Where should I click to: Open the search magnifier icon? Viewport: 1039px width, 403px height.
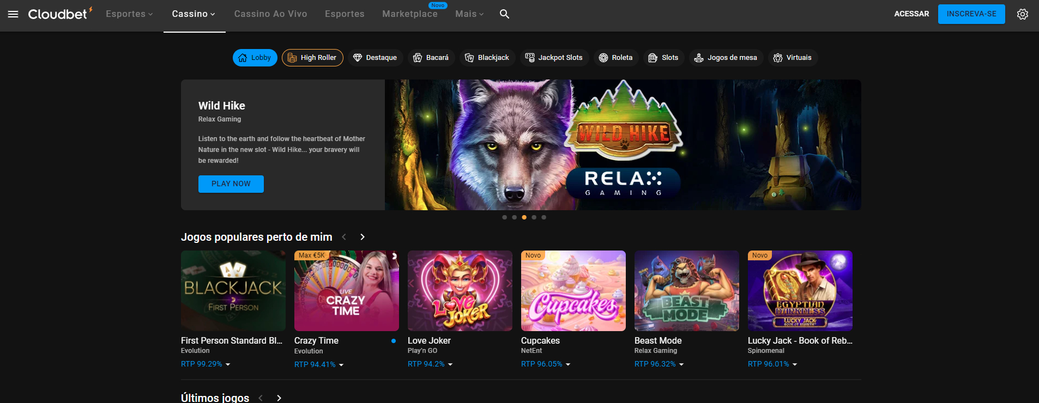(x=505, y=14)
